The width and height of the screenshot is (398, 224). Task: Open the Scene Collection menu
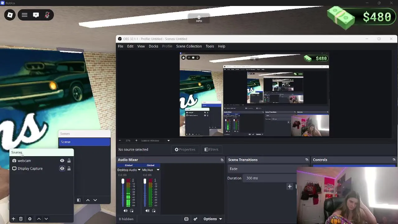pos(189,46)
